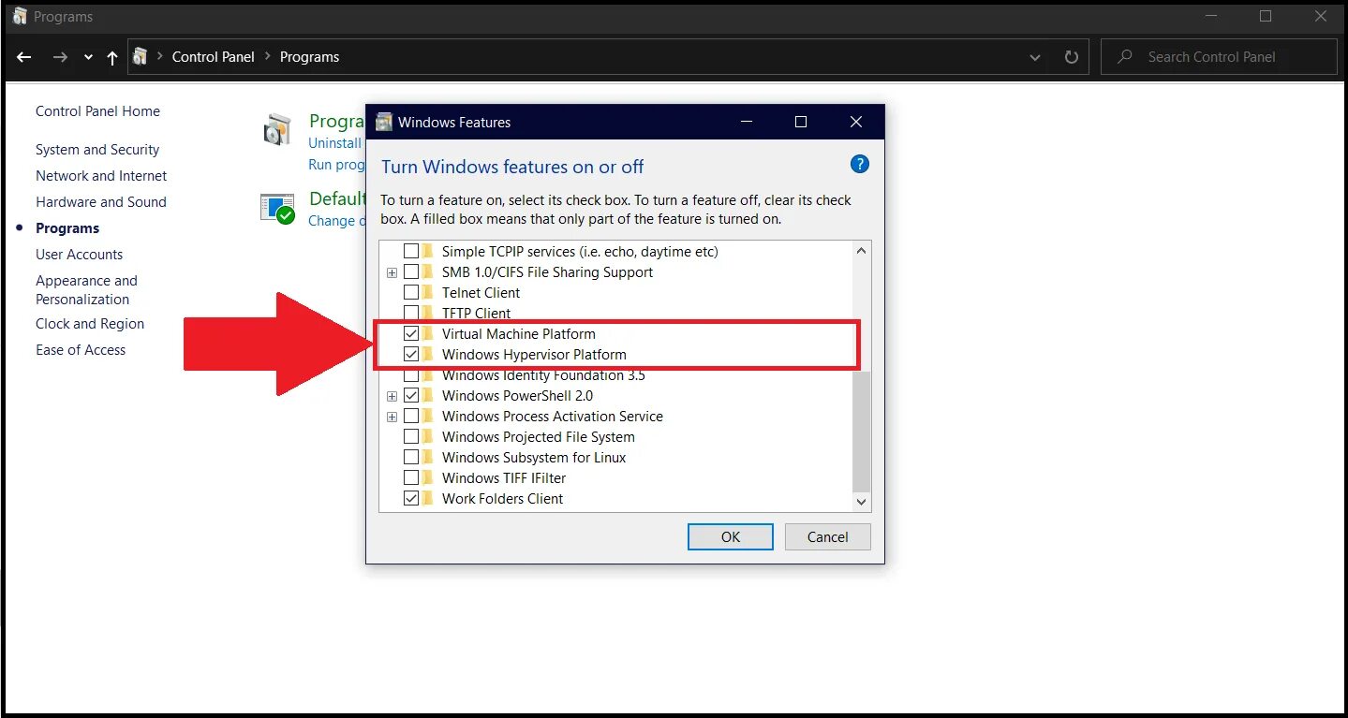Screen dimensions: 1348x718
Task: Enable Windows Subsystem for Linux
Action: pos(411,458)
